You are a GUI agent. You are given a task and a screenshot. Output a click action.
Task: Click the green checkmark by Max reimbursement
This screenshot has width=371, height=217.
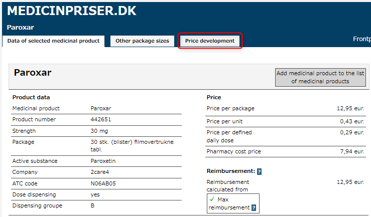212,199
